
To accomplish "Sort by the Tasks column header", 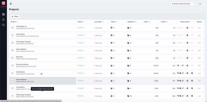I will coord(114,22).
